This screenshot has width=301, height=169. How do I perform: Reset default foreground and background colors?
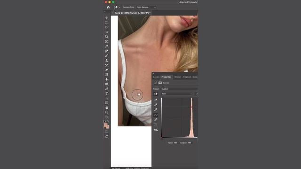[104, 121]
